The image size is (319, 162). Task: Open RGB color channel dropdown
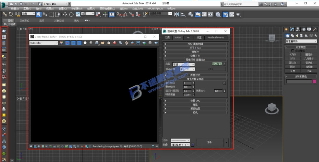click(44, 43)
